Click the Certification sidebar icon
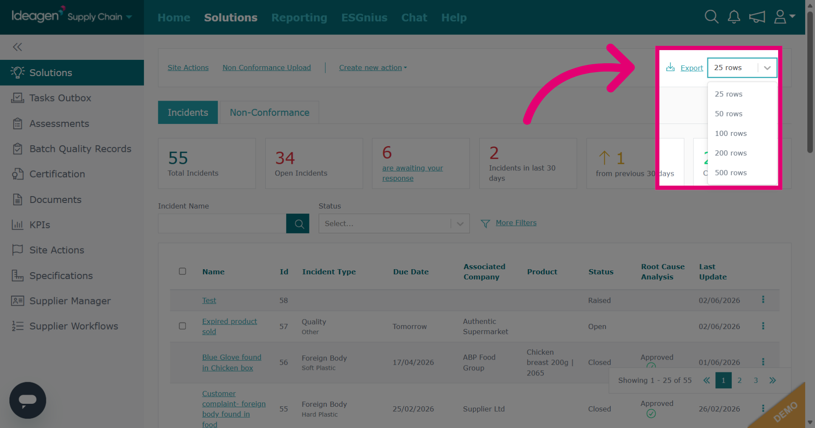This screenshot has width=815, height=428. point(17,174)
